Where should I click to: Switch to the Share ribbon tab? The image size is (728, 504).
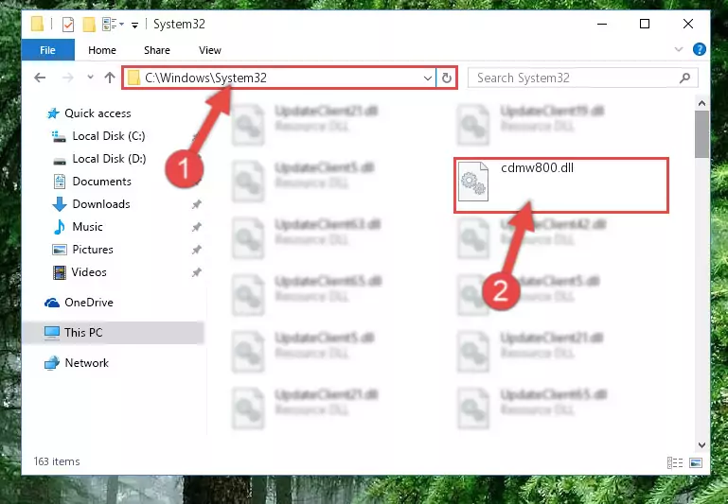[157, 50]
